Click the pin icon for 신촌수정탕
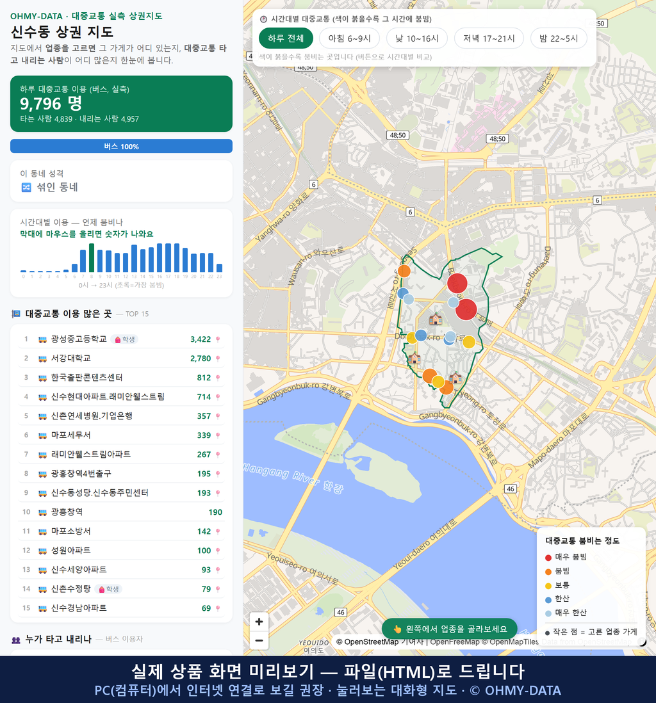This screenshot has height=703, width=656. (x=218, y=589)
